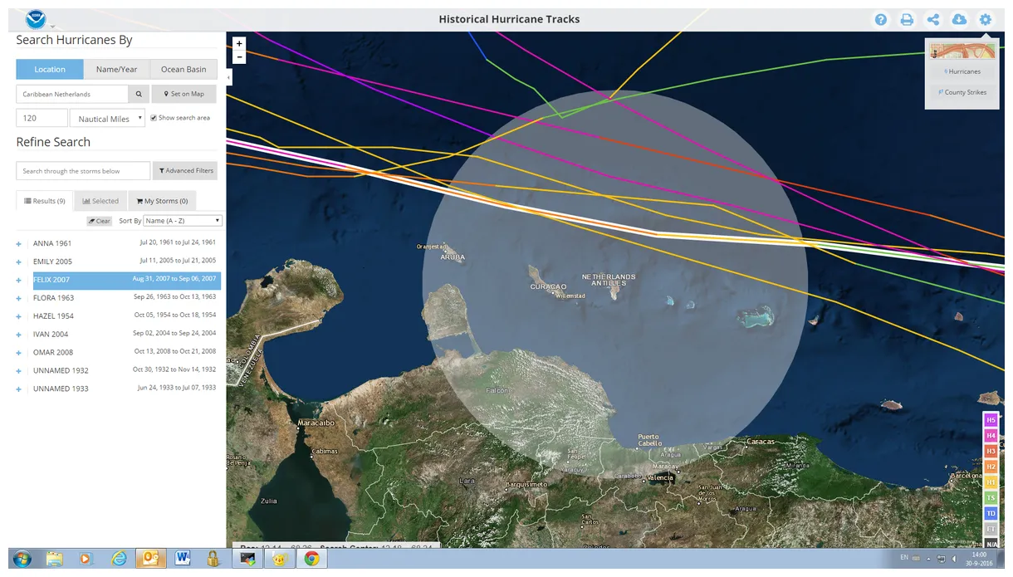The height and width of the screenshot is (577, 1013).
Task: Click the Advanced Filters button
Action: (186, 171)
